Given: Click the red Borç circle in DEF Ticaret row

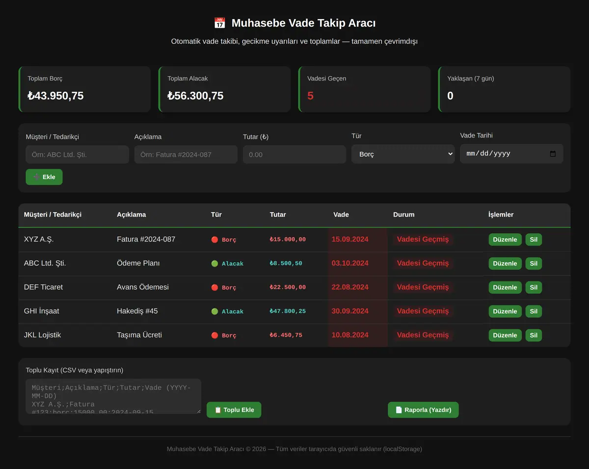Looking at the screenshot, I should [x=214, y=287].
